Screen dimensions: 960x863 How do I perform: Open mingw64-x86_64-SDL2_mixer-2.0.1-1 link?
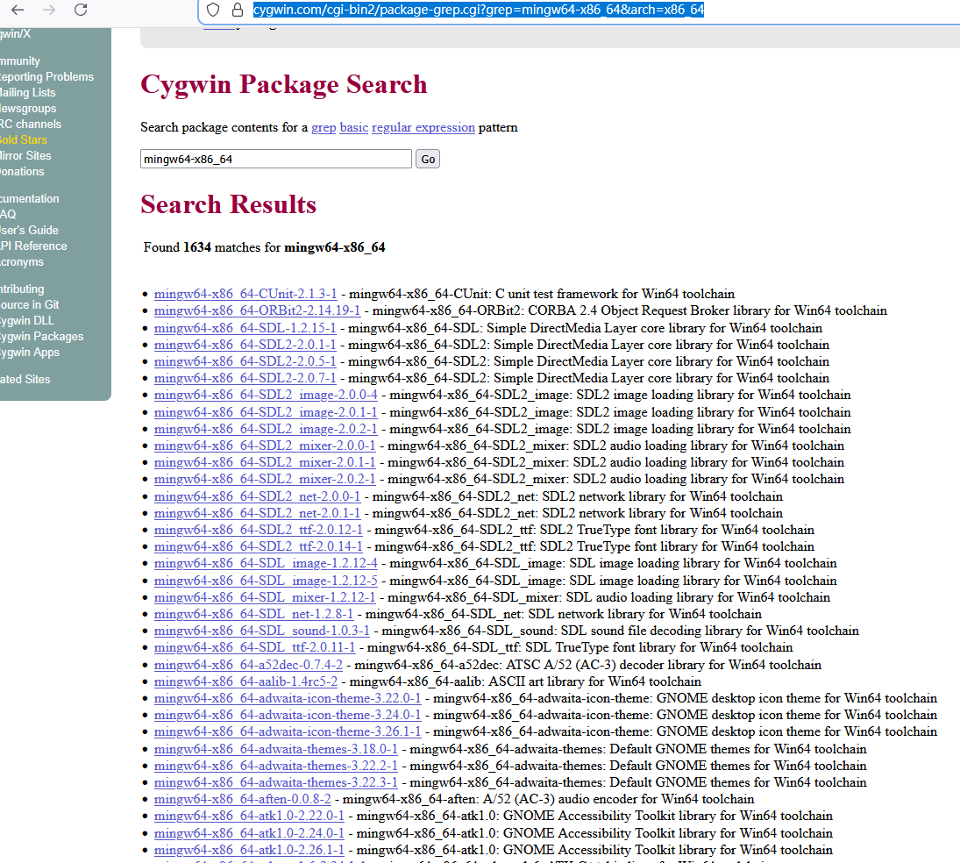coord(265,462)
